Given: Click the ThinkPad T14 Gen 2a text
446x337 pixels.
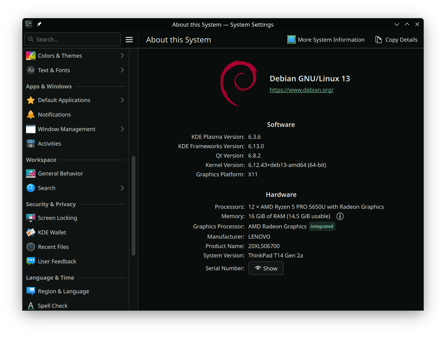Looking at the screenshot, I should (x=275, y=255).
